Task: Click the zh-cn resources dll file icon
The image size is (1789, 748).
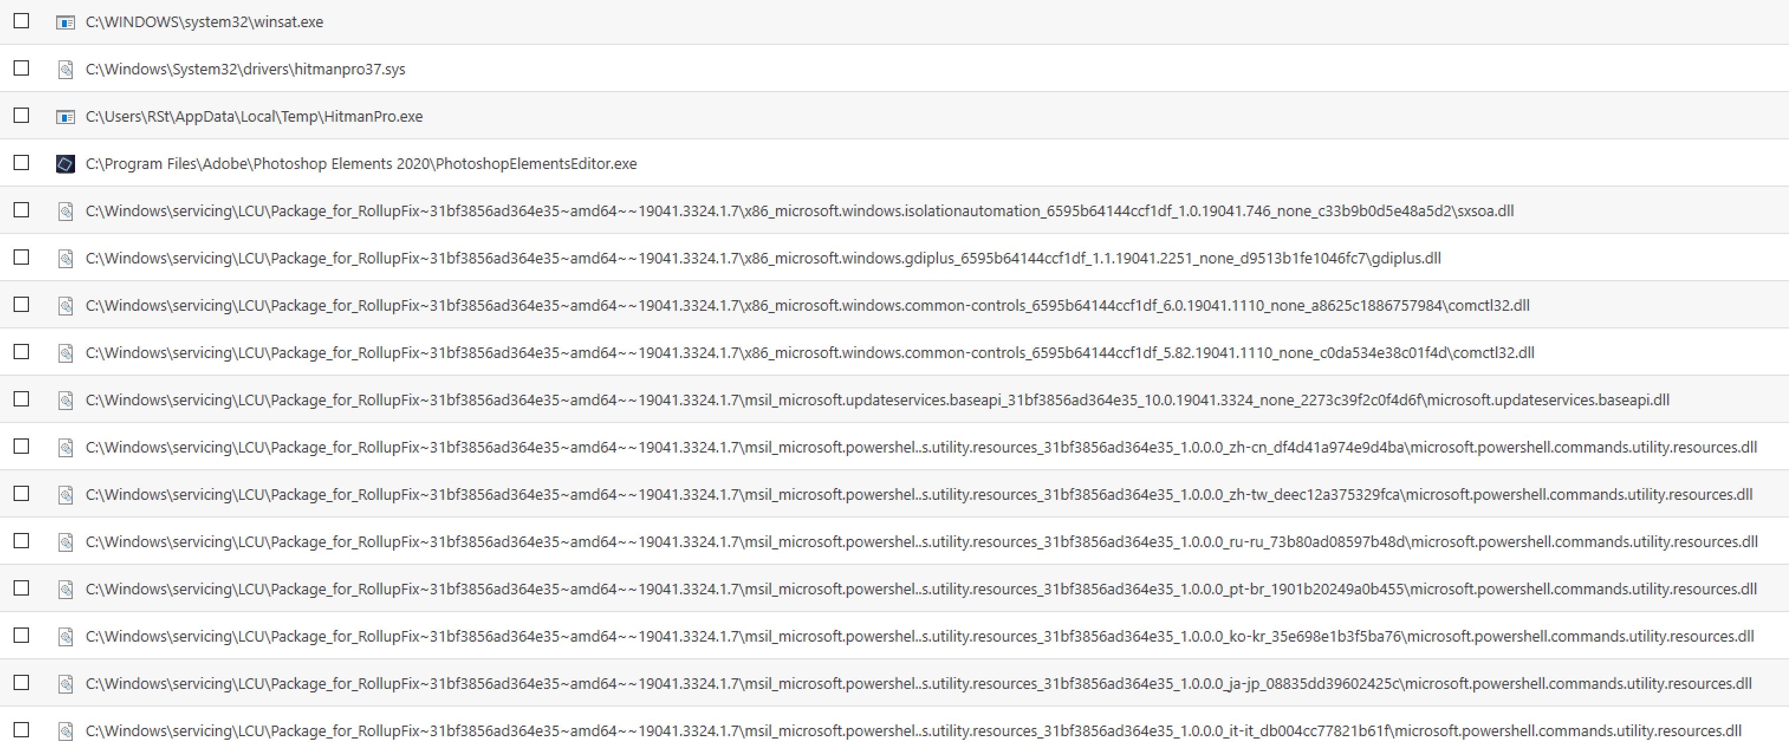Action: [65, 447]
